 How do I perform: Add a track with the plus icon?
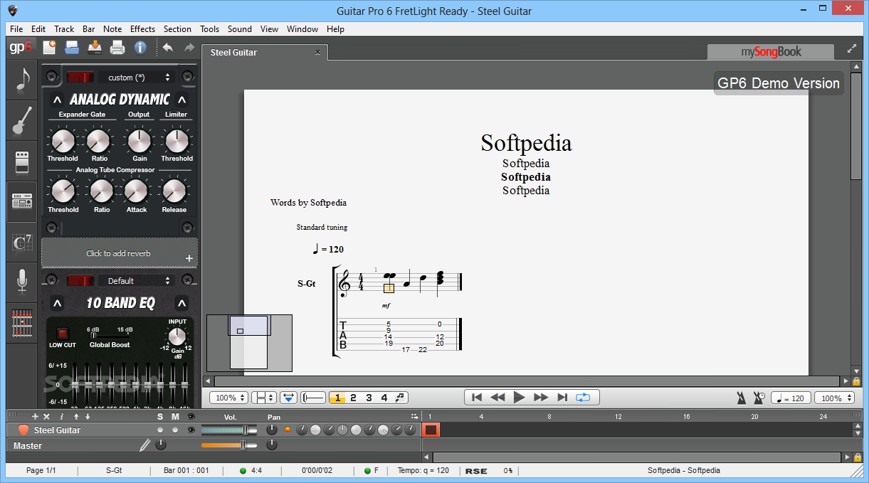pyautogui.click(x=35, y=416)
